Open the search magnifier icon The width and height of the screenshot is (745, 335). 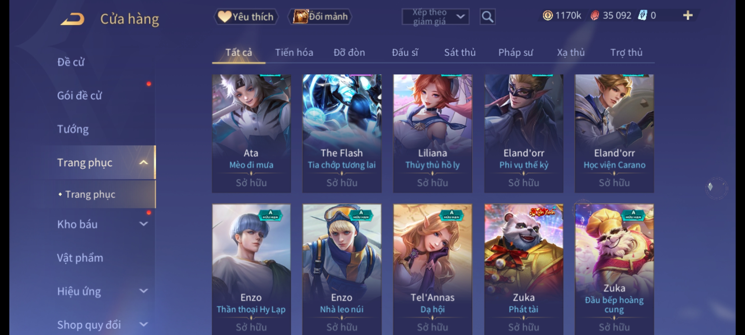coord(487,17)
